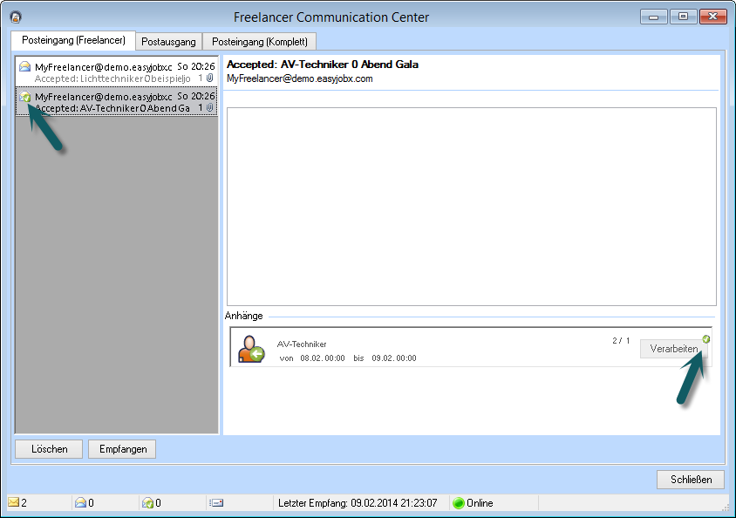Click the Empfangen button to receive mail
The image size is (736, 518).
coord(122,449)
